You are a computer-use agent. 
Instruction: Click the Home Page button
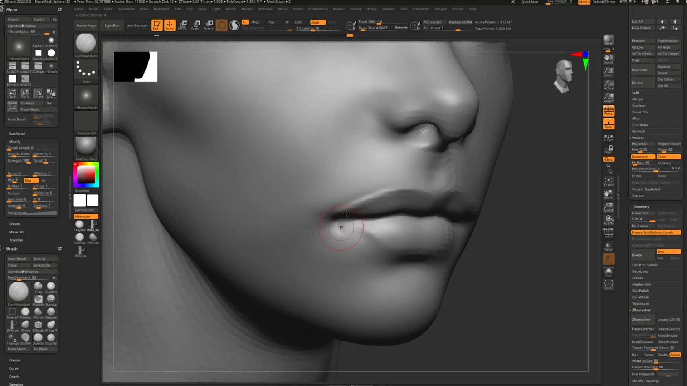point(86,25)
